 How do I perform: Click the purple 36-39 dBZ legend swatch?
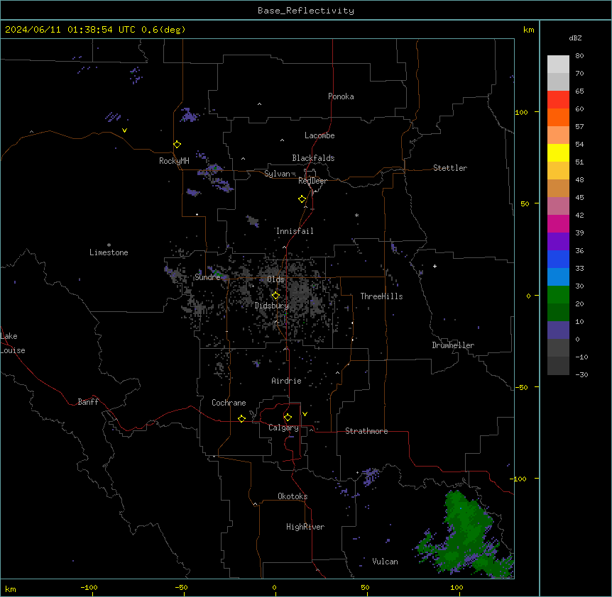pyautogui.click(x=558, y=241)
